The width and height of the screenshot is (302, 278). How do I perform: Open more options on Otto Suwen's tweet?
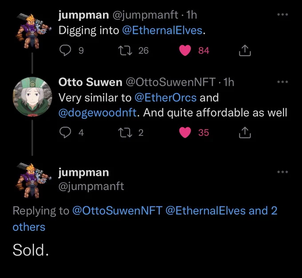(282, 82)
